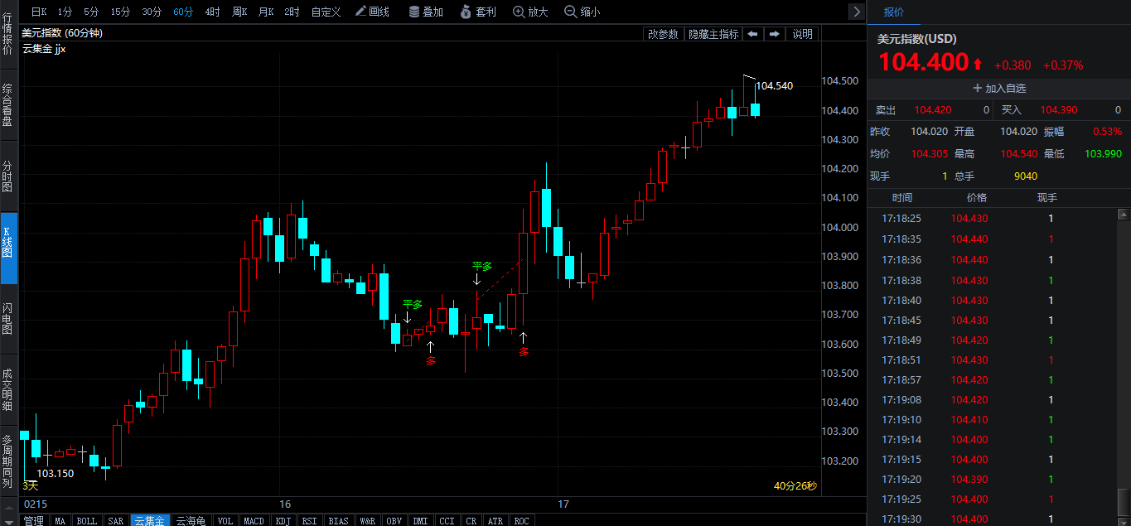Select the 云海龟 indicator

click(191, 520)
